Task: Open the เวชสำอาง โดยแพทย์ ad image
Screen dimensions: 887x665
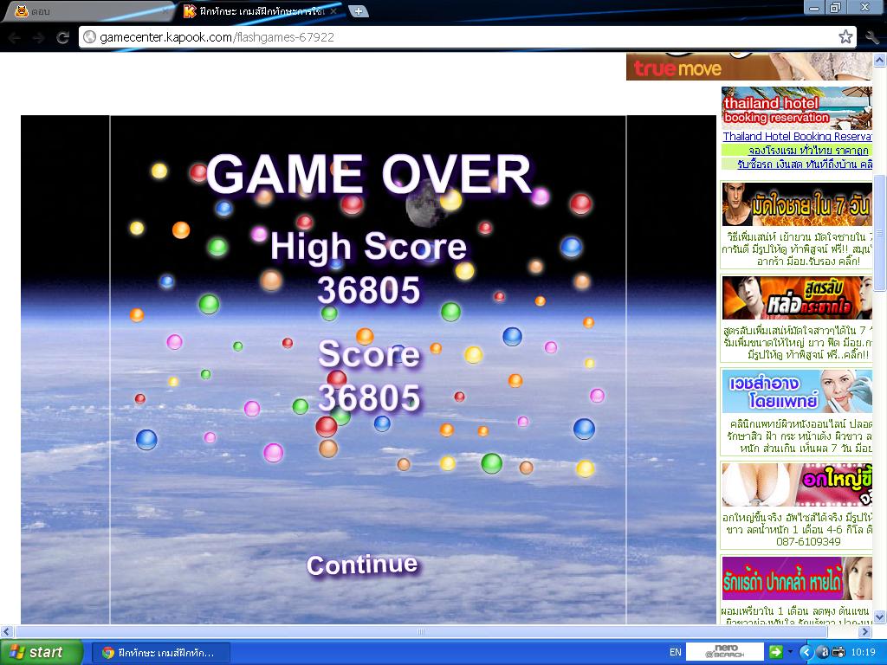Action: (797, 391)
